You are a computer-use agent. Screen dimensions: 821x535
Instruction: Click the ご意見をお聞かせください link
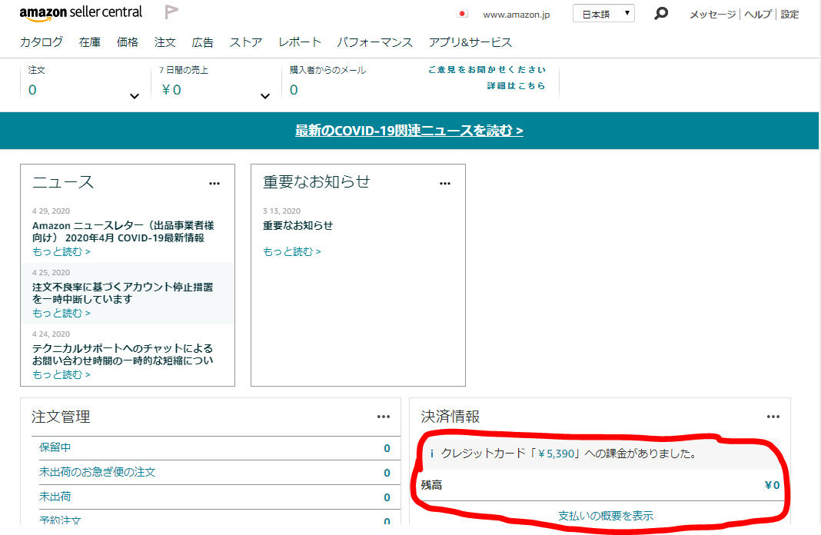tap(487, 70)
